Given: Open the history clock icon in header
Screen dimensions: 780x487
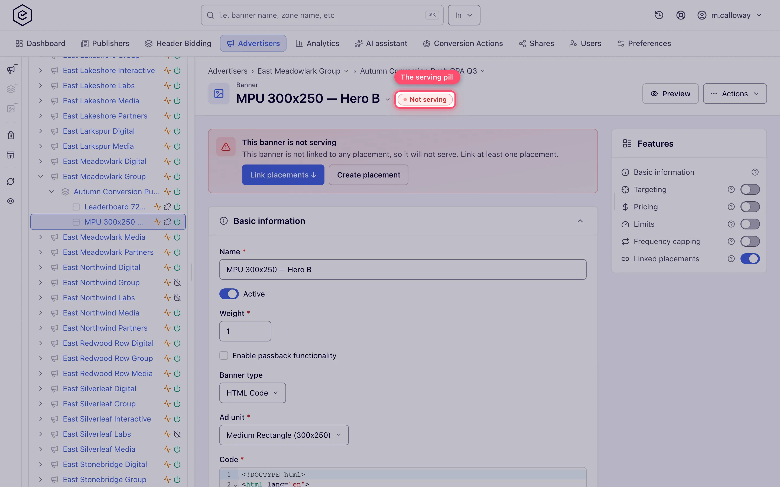Looking at the screenshot, I should pos(659,15).
